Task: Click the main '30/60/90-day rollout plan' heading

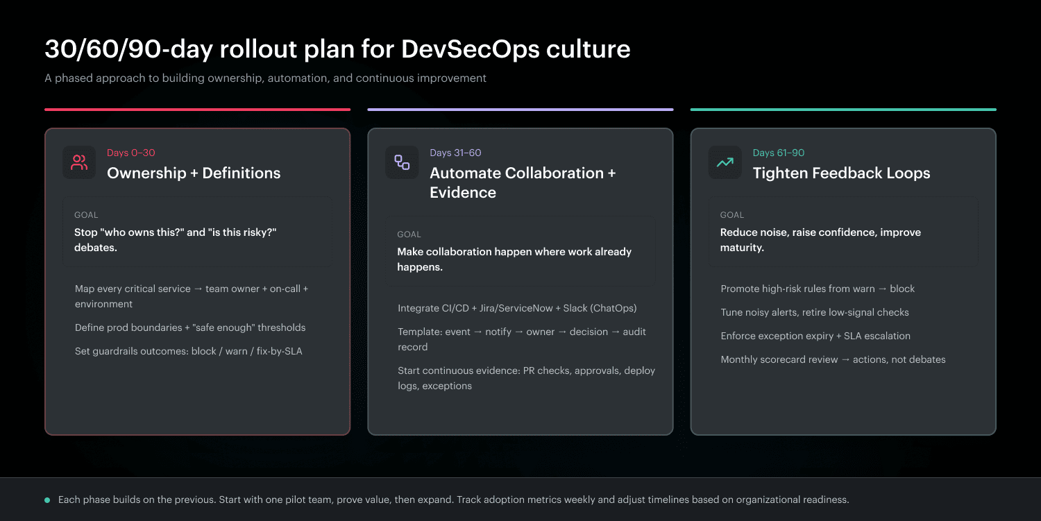Action: (337, 49)
